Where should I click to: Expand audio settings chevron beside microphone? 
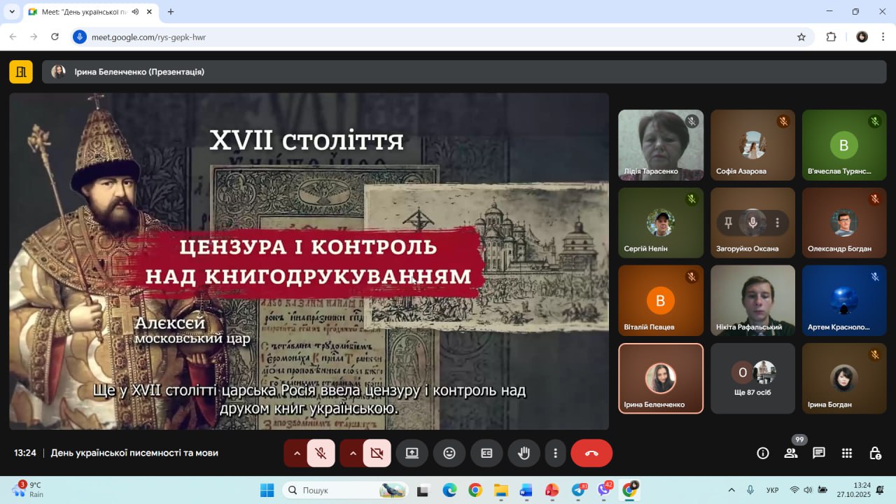point(297,453)
